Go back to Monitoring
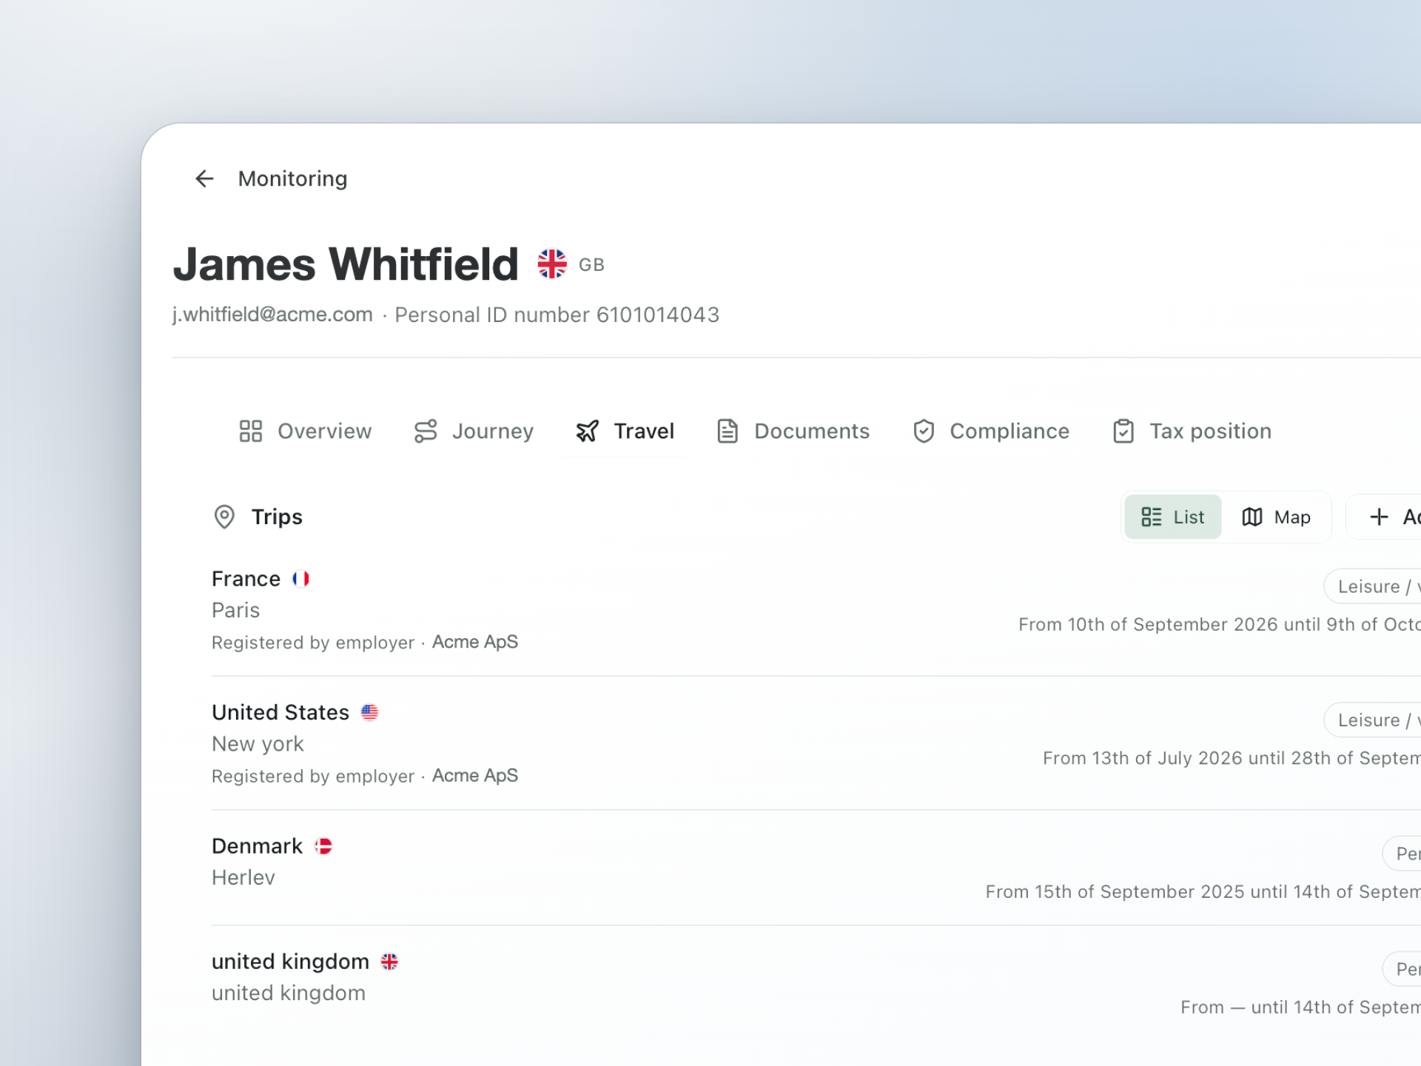Screen dimensions: 1421x1066 pos(292,178)
